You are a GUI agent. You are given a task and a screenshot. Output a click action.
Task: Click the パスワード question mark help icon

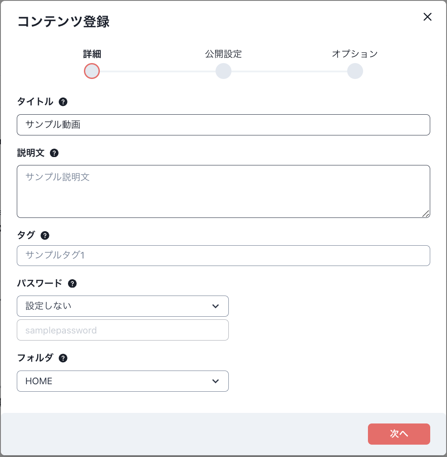(x=72, y=284)
